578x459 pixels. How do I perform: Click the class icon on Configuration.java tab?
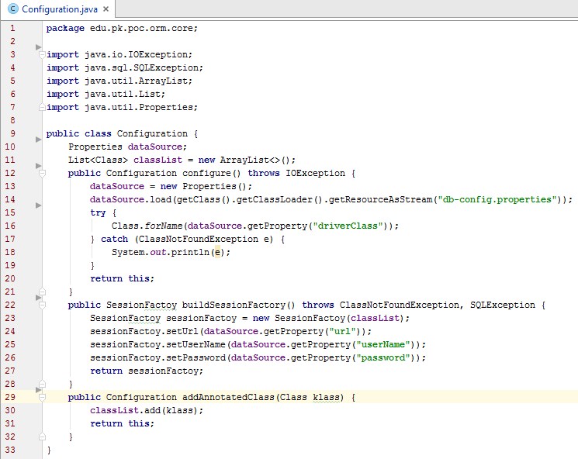point(13,9)
